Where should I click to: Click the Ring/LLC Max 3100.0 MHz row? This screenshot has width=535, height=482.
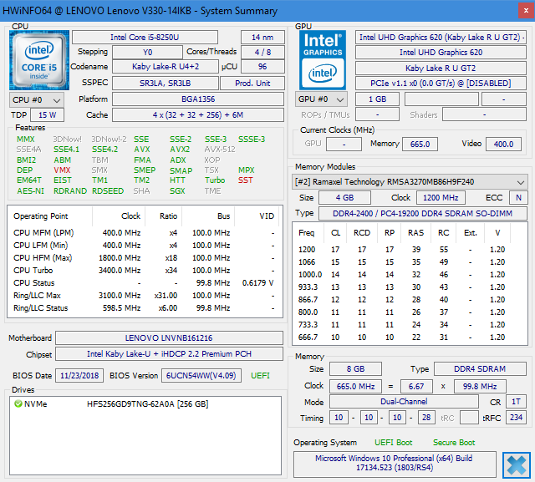tap(144, 295)
